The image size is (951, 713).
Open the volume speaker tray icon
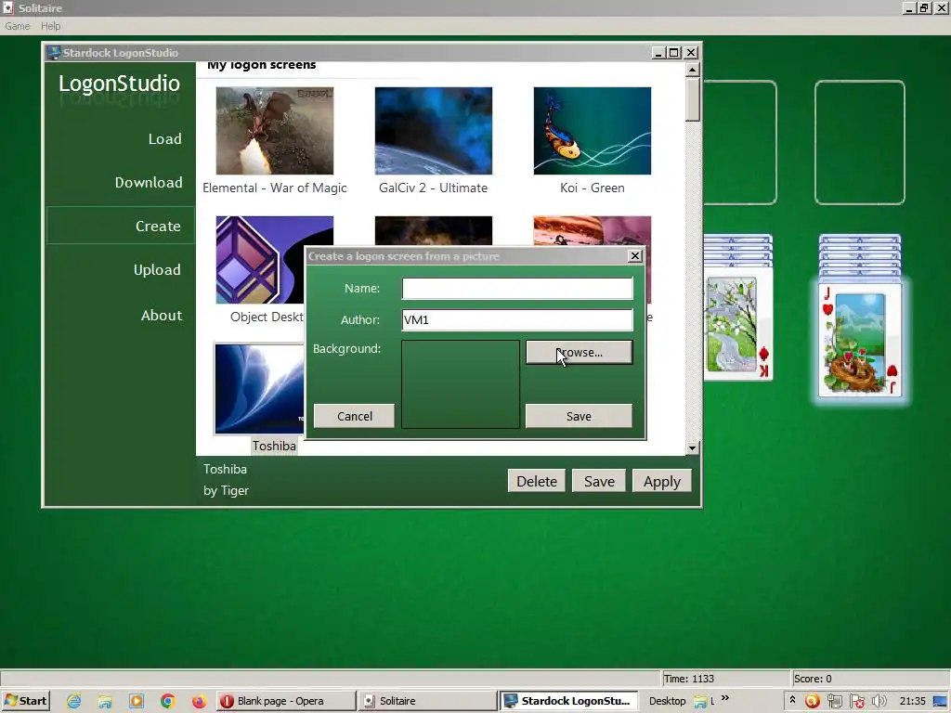pyautogui.click(x=879, y=702)
